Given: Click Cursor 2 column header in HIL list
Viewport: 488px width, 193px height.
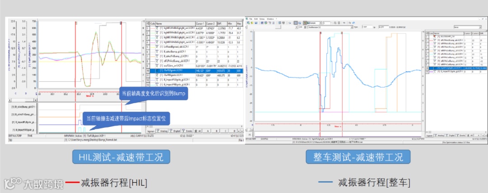Looking at the screenshot, I should pyautogui.click(x=211, y=24).
